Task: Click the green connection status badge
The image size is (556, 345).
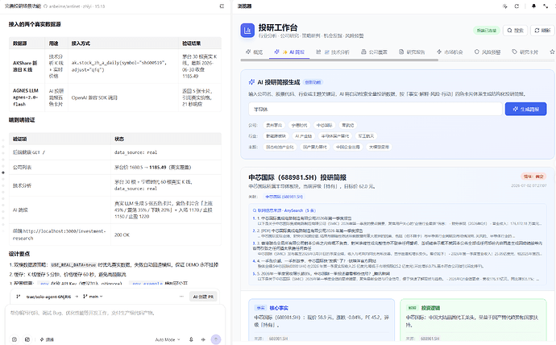Action: [487, 31]
